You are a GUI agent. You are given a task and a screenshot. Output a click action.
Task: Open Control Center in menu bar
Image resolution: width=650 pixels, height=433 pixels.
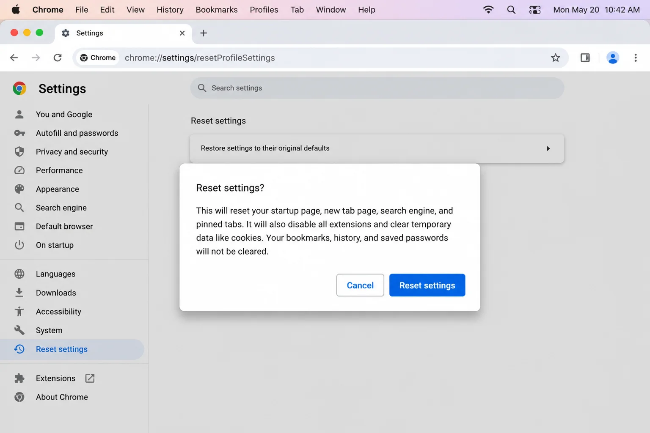[535, 10]
